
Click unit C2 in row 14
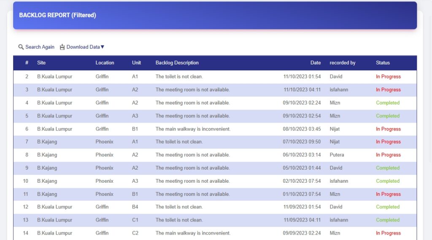[x=135, y=233]
